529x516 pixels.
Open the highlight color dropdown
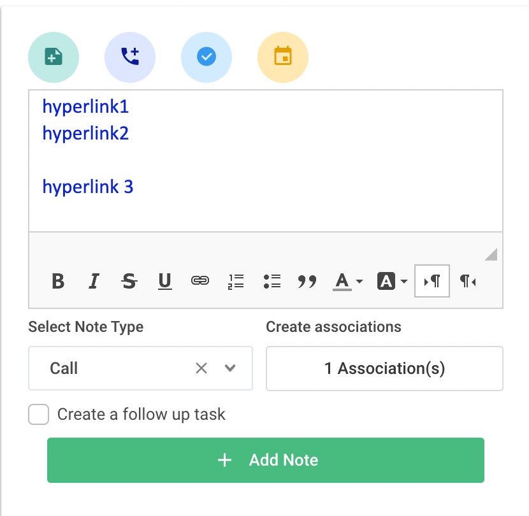pyautogui.click(x=404, y=281)
